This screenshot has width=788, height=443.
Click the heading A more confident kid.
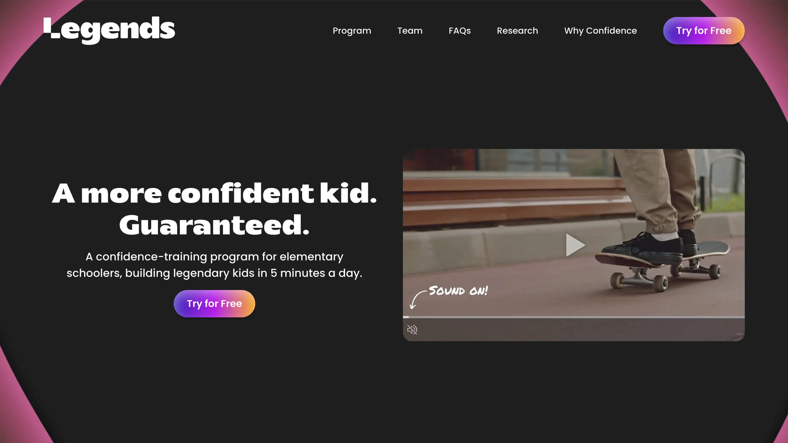(x=214, y=194)
